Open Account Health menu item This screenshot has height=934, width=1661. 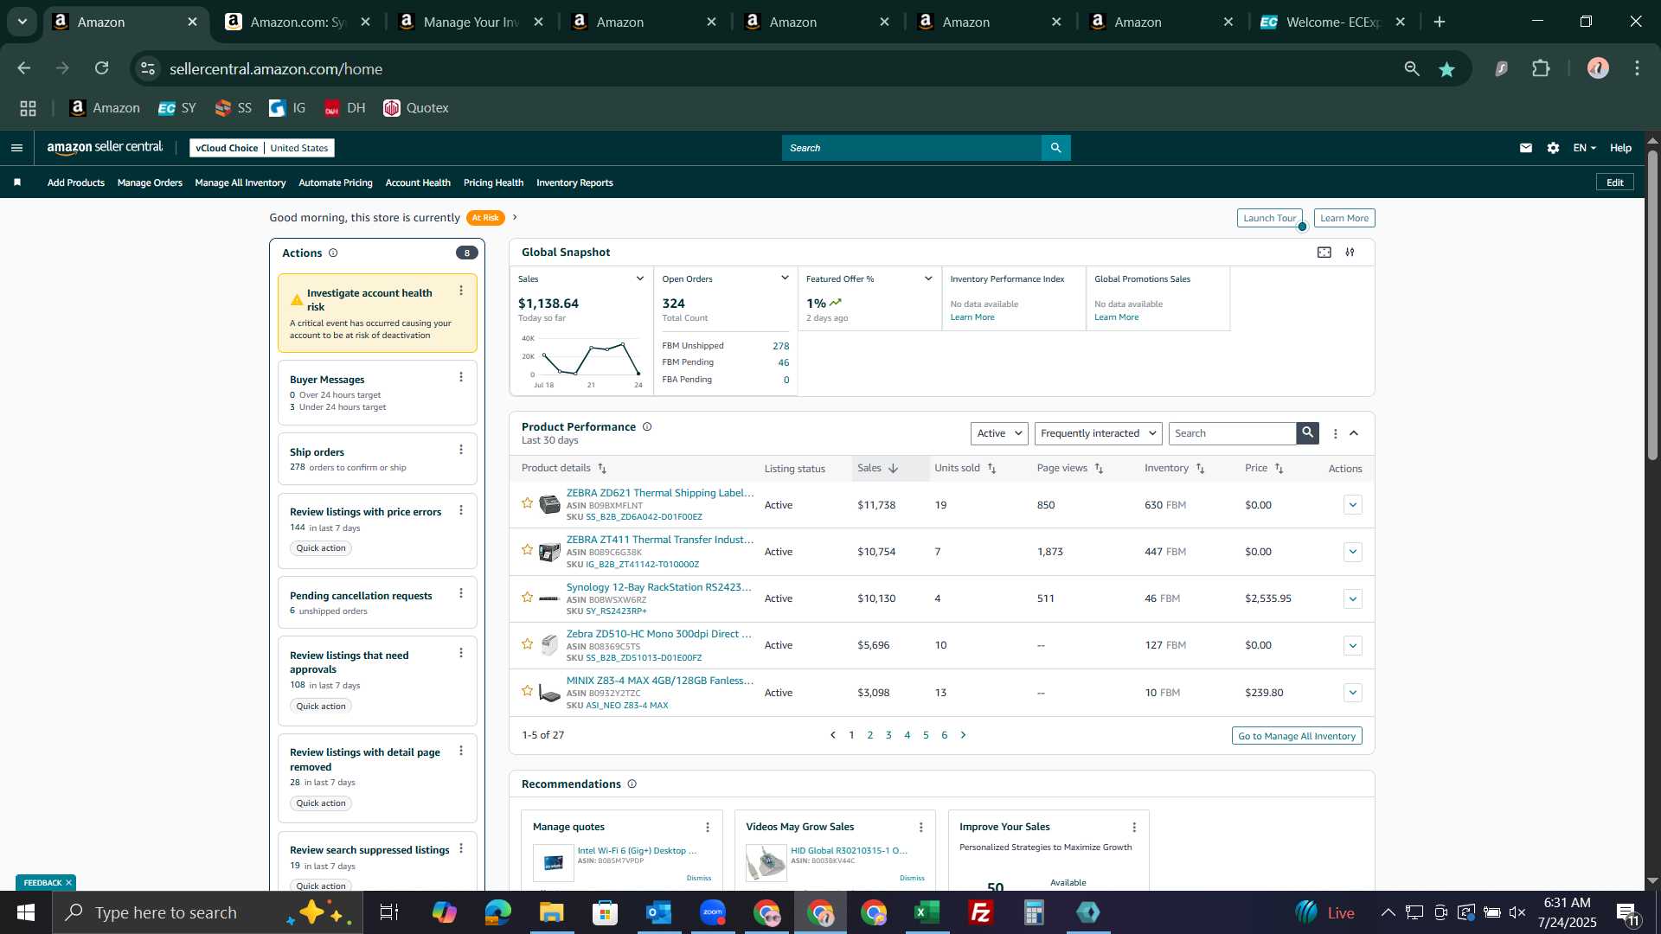click(418, 182)
